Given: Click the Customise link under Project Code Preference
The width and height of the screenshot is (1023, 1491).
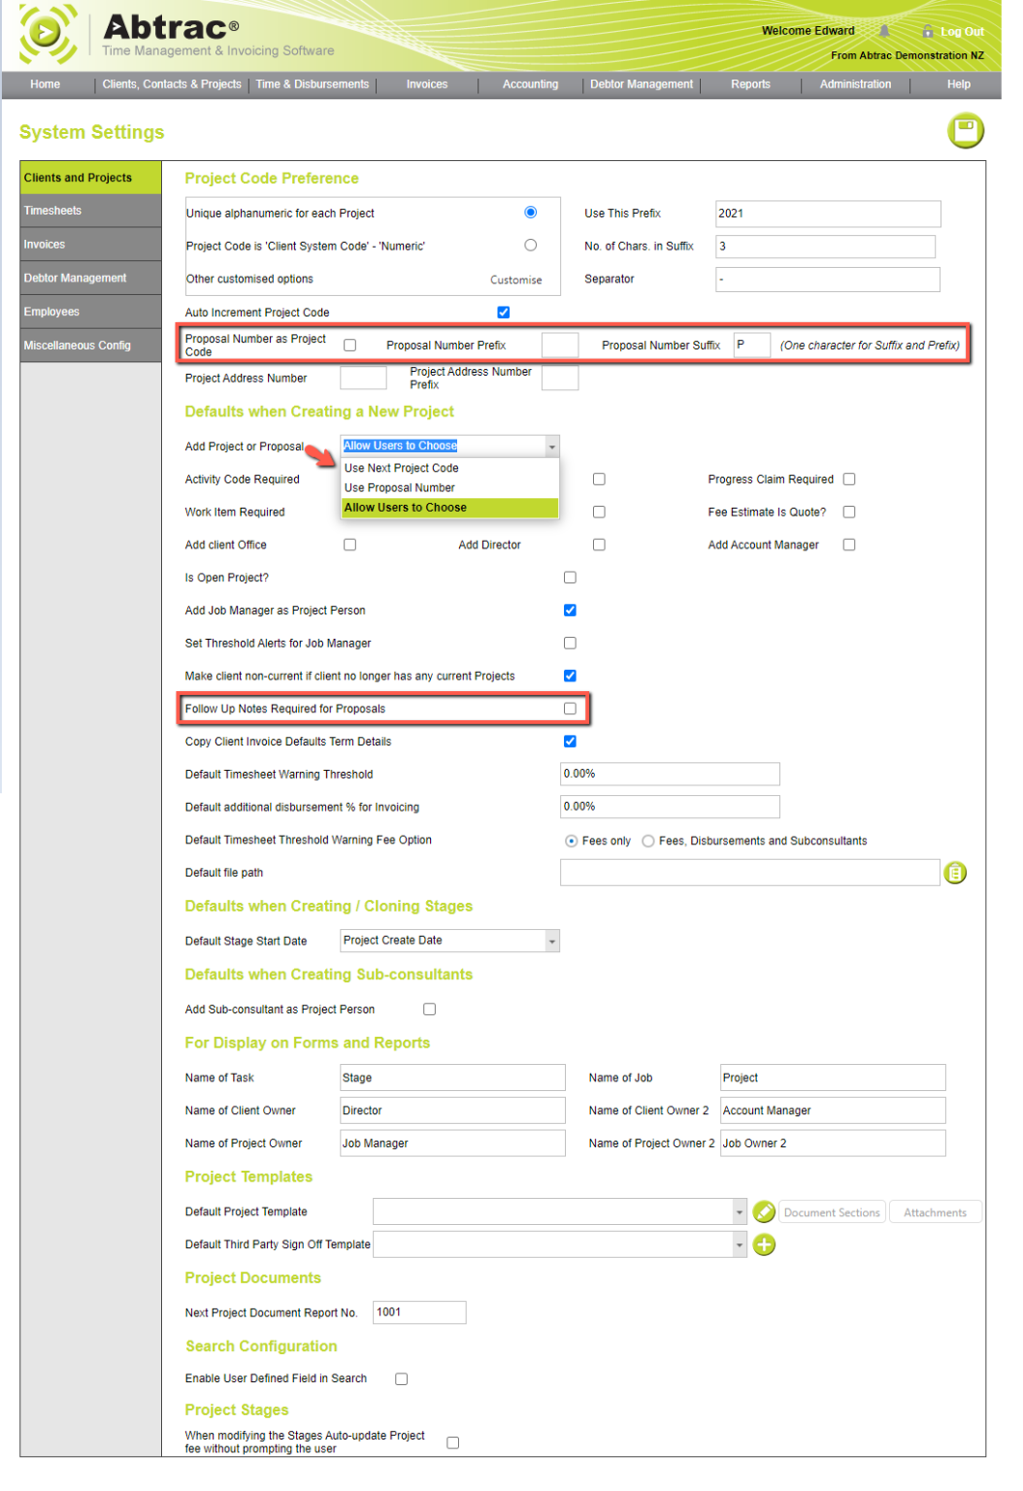Looking at the screenshot, I should point(514,280).
